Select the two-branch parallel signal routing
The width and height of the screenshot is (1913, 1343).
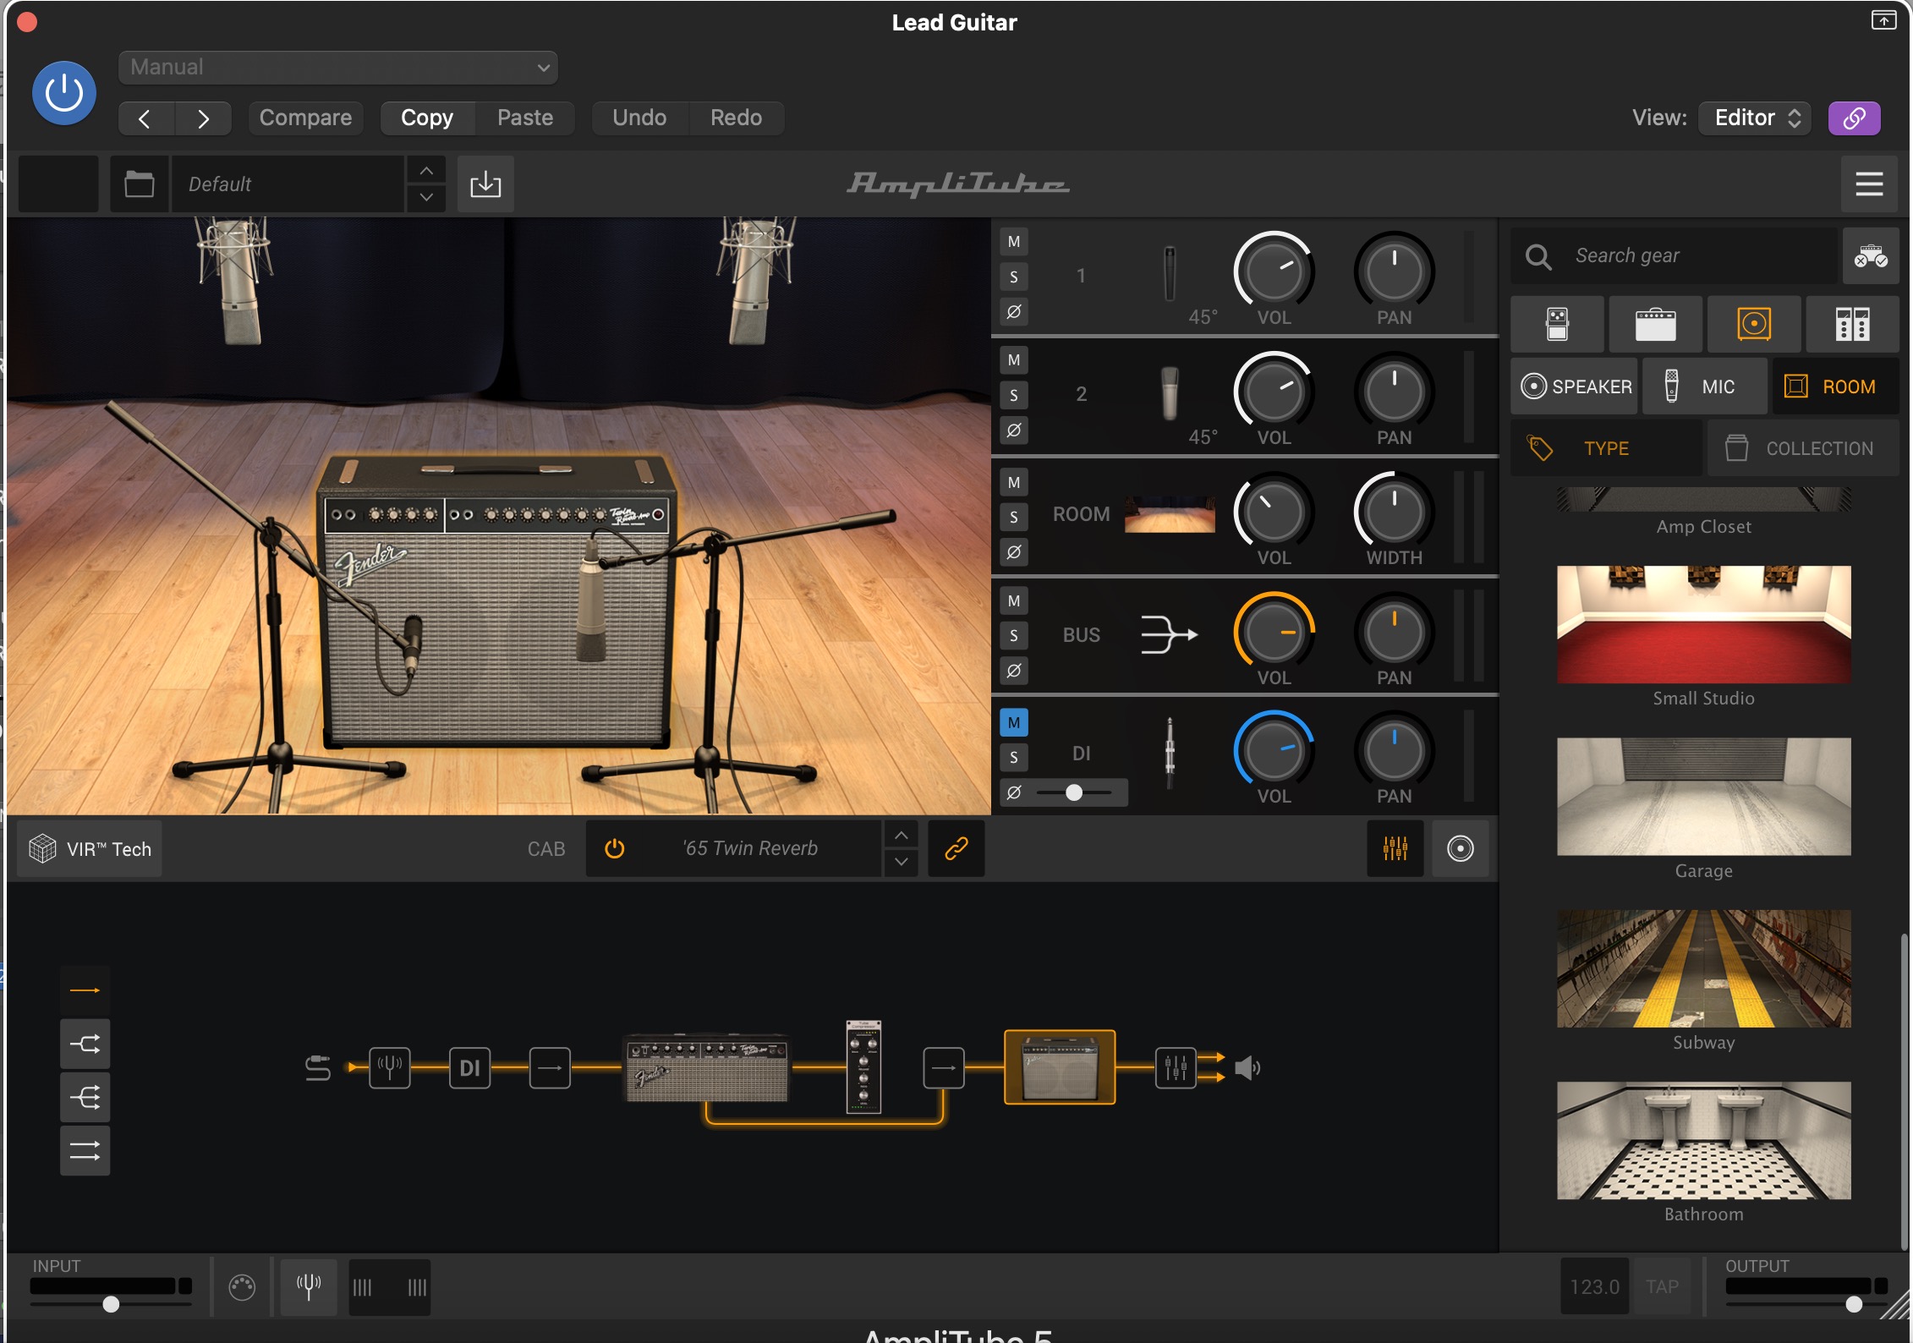coord(85,1044)
